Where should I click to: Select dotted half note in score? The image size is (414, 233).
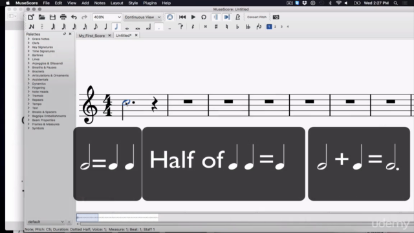click(x=126, y=102)
